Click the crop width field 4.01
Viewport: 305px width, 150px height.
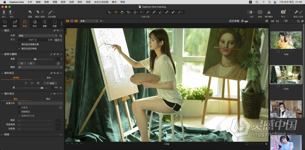pyautogui.click(x=26, y=40)
